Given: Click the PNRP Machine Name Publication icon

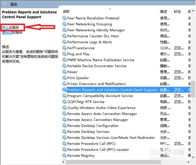Looking at the screenshot, I should tap(64, 60).
